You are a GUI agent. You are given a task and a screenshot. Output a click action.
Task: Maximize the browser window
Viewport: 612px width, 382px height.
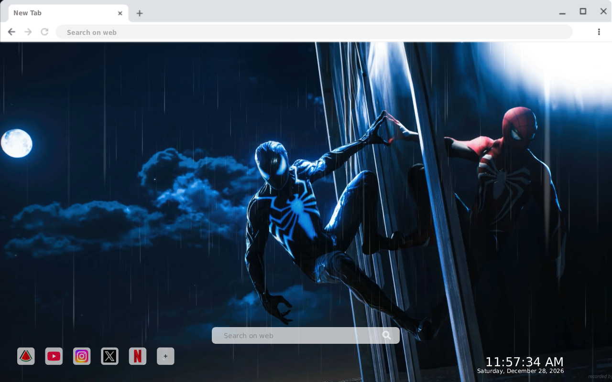point(583,11)
